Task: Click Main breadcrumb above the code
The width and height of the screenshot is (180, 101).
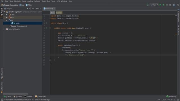Action: click(x=53, y=13)
